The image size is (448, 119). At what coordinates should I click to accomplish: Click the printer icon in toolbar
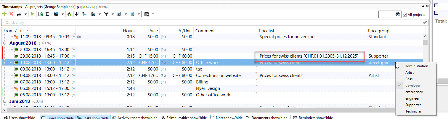point(19,14)
